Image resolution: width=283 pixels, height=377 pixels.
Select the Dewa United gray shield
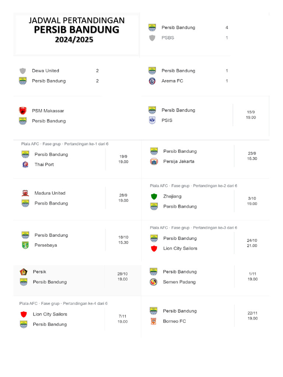23,71
